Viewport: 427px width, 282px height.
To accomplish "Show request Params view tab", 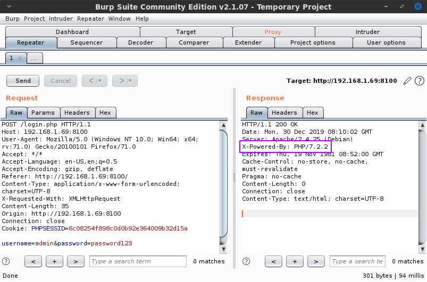I will pos(43,113).
